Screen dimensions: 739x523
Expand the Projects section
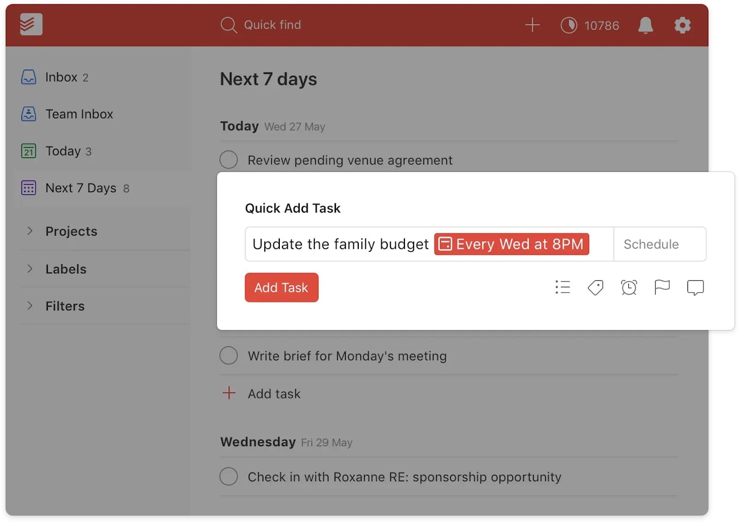click(x=30, y=231)
